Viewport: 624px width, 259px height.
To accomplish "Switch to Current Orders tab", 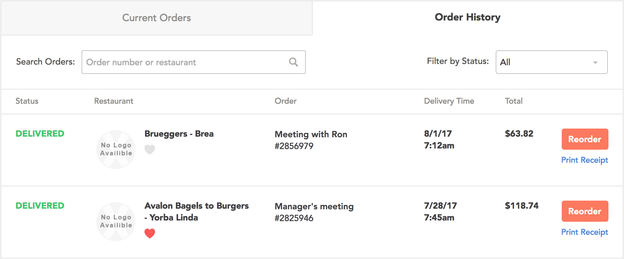I will point(157,18).
